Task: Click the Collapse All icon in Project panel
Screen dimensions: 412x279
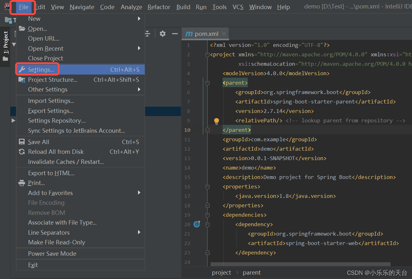Action: click(x=147, y=34)
